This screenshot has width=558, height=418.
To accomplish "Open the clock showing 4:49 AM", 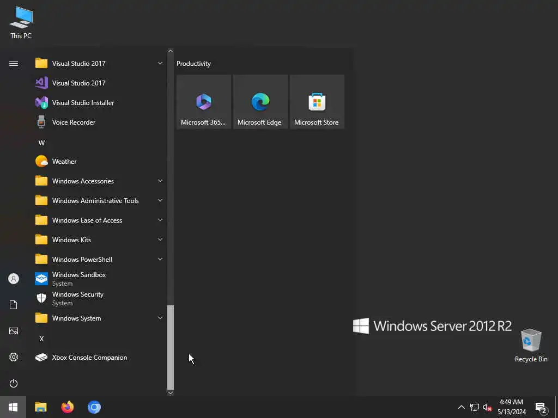I will 511,407.
